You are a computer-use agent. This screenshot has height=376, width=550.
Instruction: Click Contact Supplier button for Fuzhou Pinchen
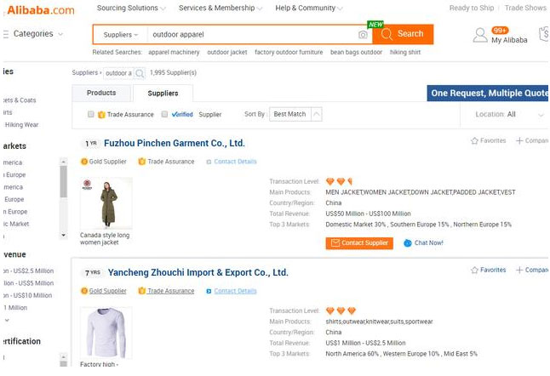[359, 242]
